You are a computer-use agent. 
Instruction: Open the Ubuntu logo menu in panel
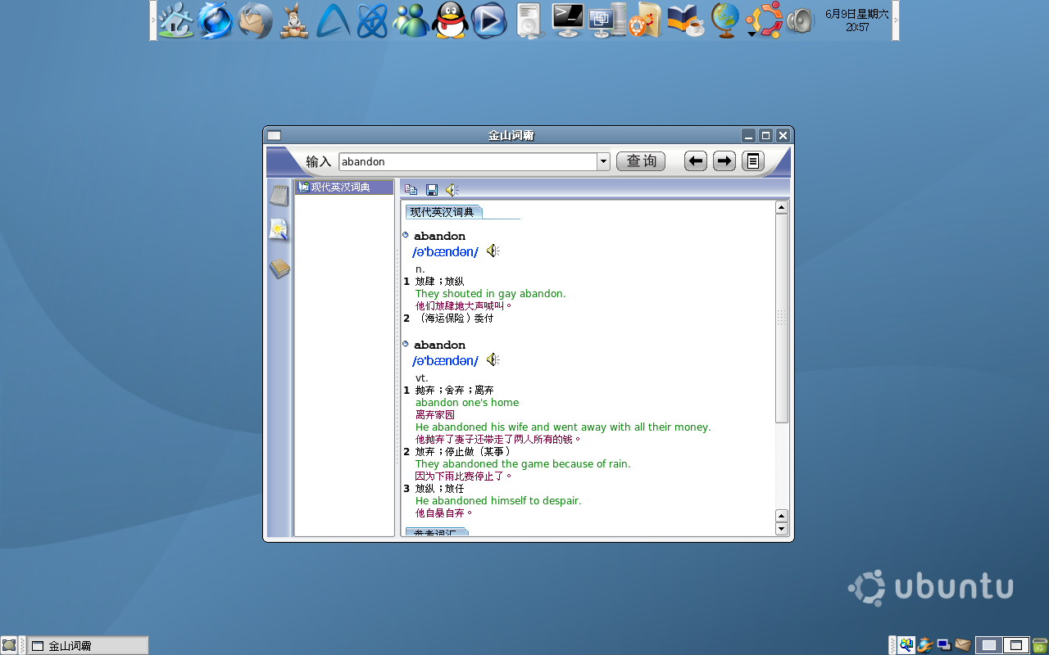764,20
